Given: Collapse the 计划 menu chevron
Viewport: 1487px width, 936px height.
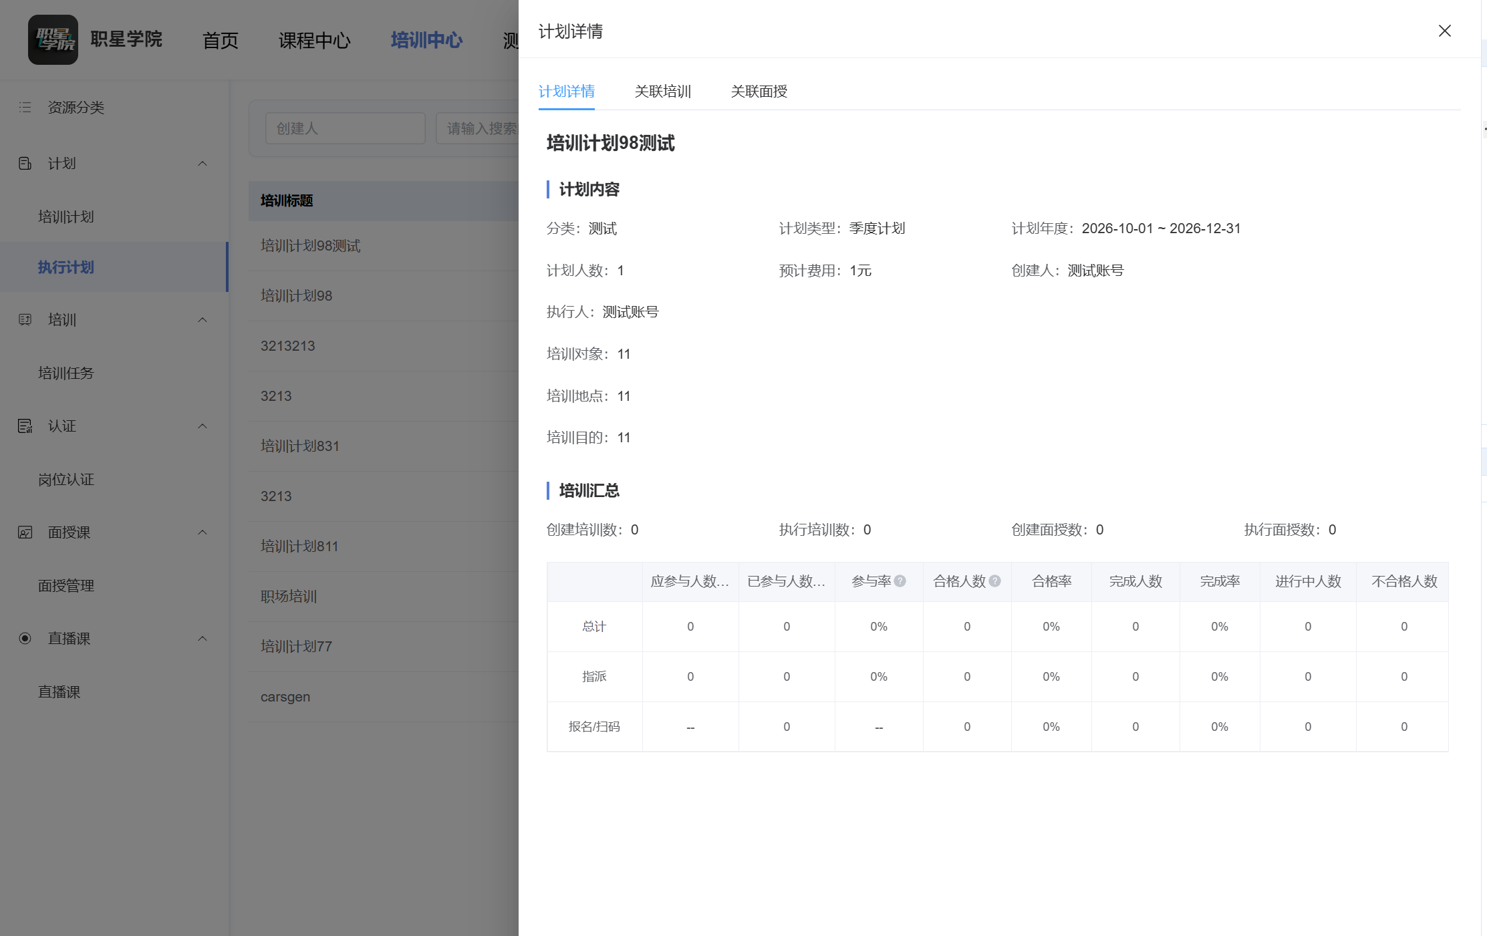Looking at the screenshot, I should coord(202,164).
